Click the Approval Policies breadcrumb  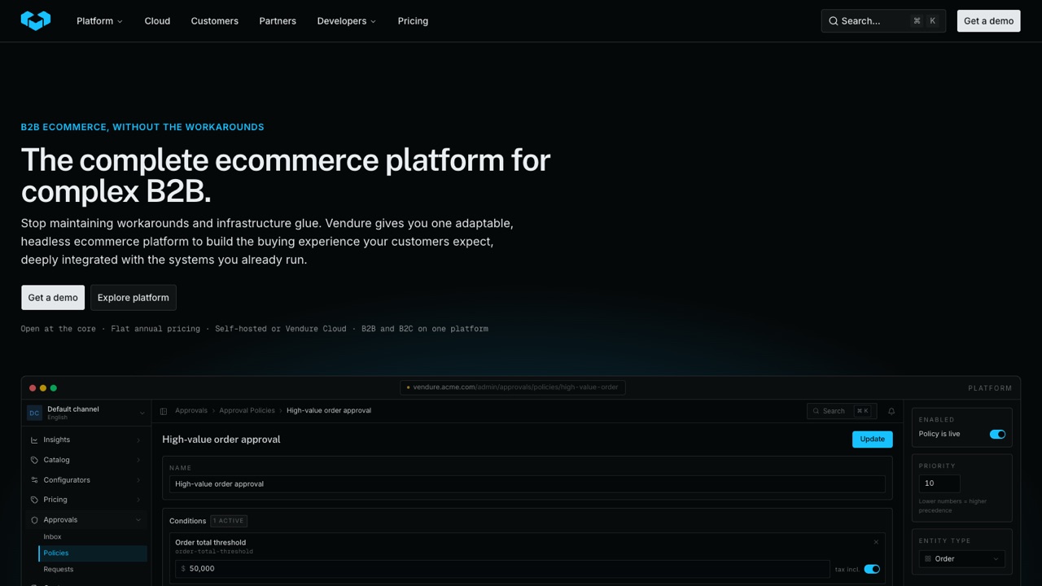pyautogui.click(x=247, y=411)
